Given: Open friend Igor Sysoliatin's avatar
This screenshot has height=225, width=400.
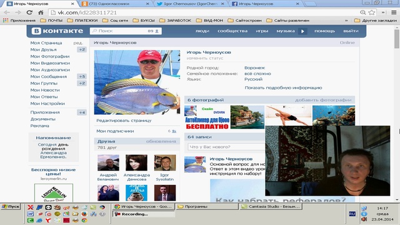Looking at the screenshot, I should (x=165, y=162).
